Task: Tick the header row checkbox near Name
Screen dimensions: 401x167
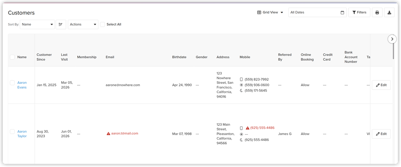Action: (x=12, y=57)
